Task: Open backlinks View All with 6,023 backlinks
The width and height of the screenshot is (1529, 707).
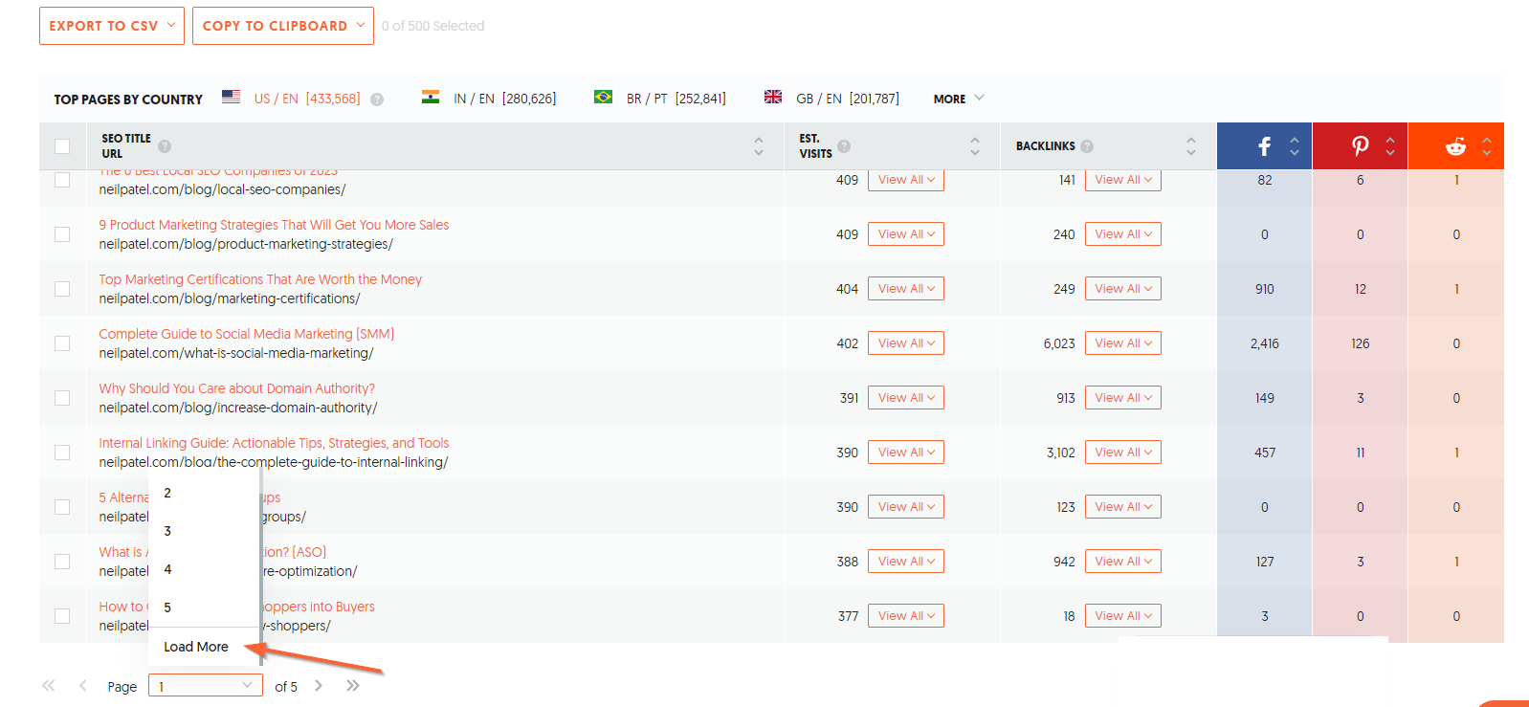Action: 1123,343
